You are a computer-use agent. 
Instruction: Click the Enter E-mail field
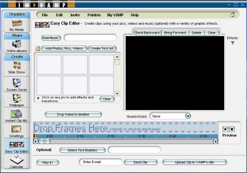tap(101, 162)
